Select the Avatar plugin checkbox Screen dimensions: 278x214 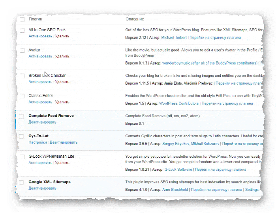(x=22, y=50)
